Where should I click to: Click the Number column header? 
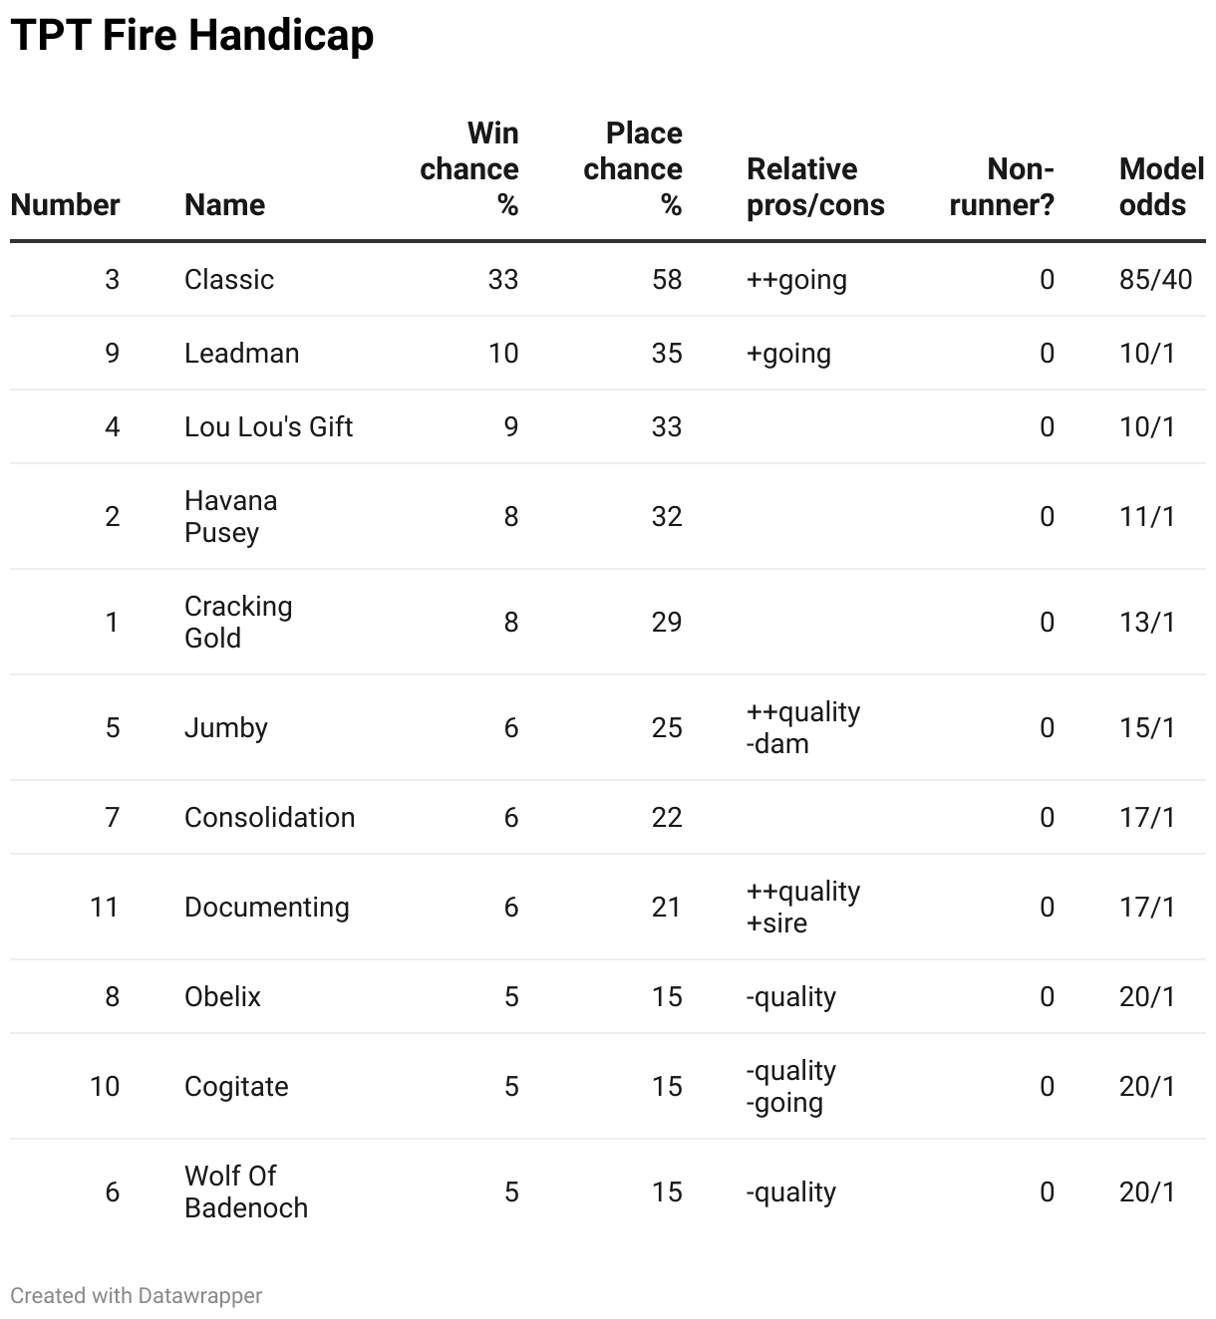pos(65,204)
